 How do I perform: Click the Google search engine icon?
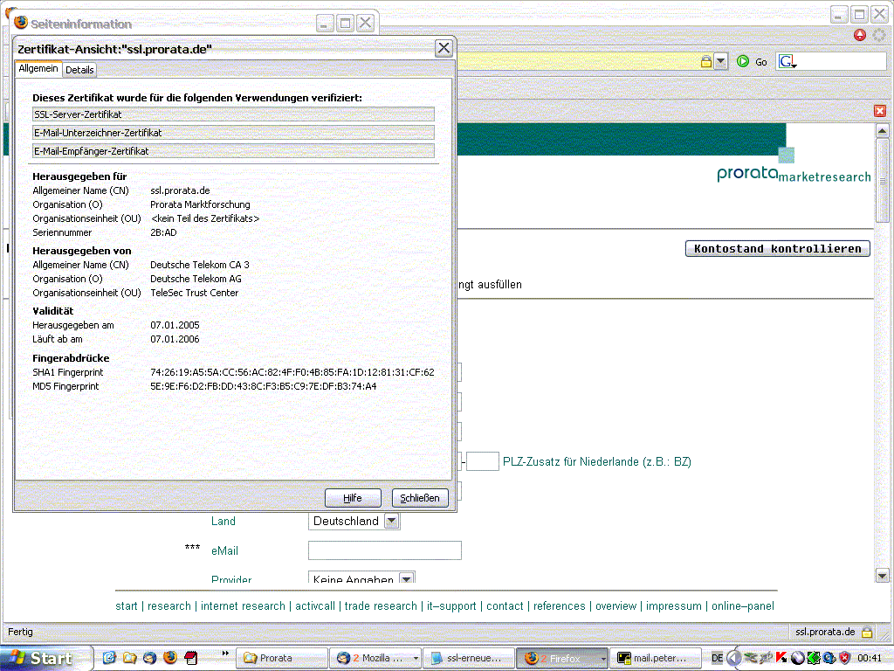tap(787, 61)
